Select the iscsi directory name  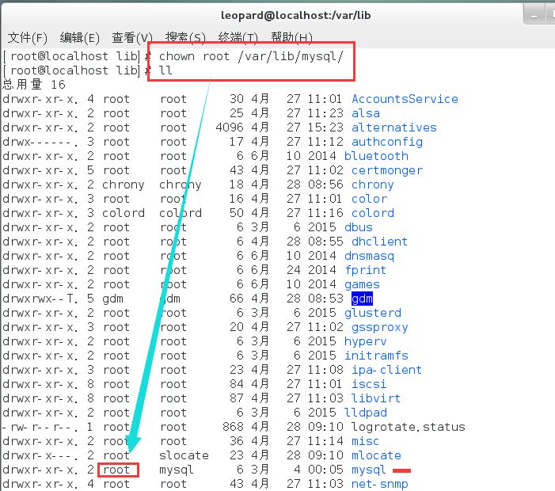click(x=369, y=384)
